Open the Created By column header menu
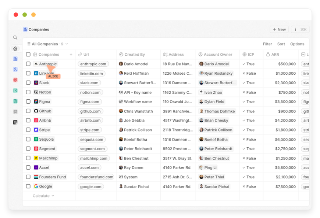 tap(138, 55)
